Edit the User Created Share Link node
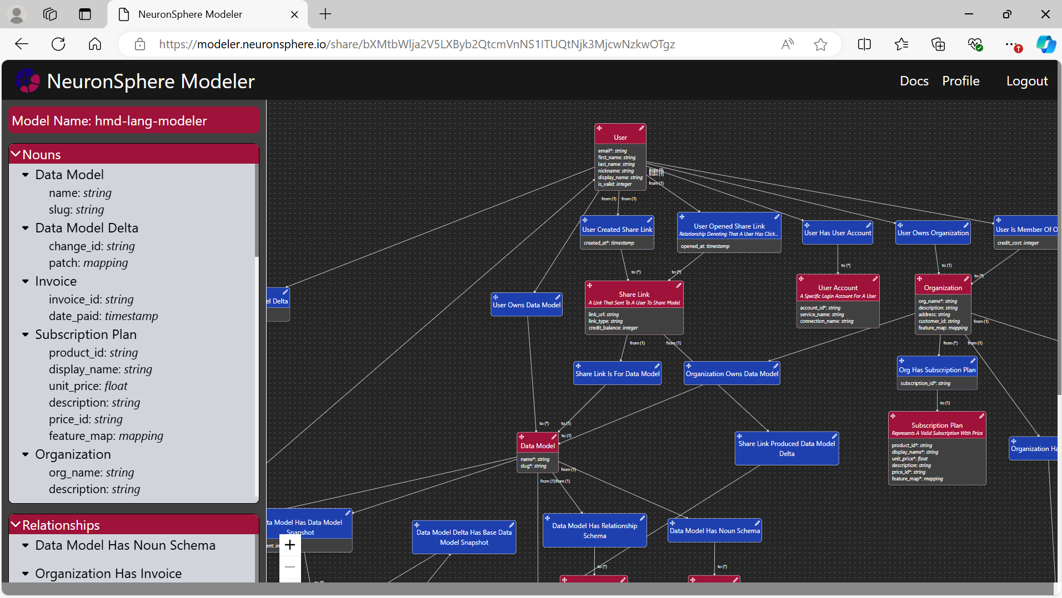The width and height of the screenshot is (1062, 598). click(649, 220)
